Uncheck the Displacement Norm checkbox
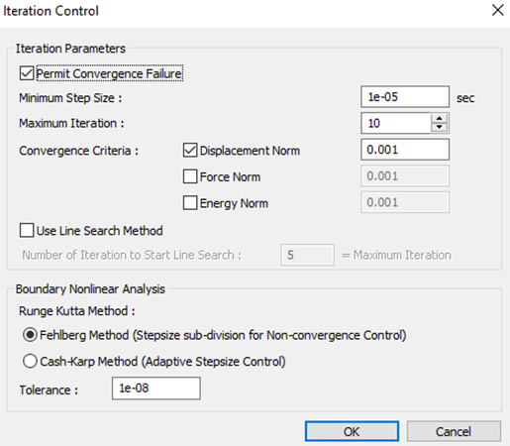The width and height of the screenshot is (510, 446). (190, 151)
